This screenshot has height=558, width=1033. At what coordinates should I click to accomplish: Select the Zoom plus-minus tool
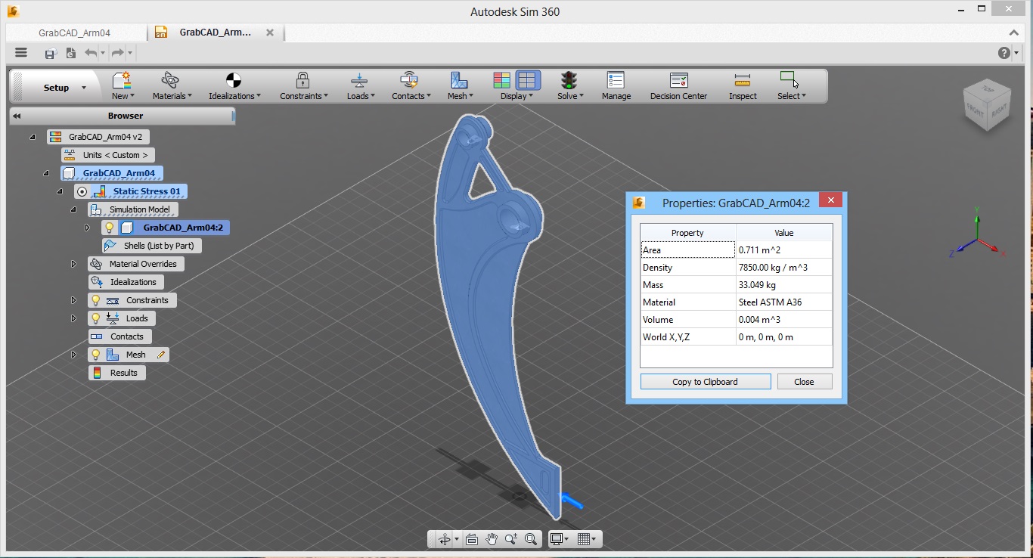[511, 539]
